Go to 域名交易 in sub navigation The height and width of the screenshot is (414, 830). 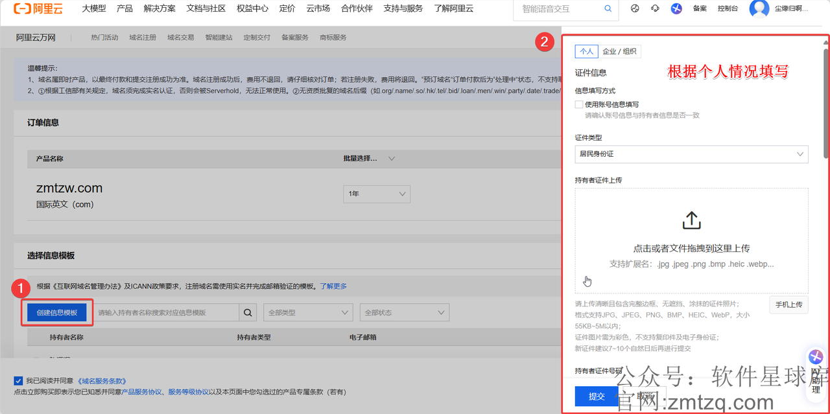click(x=180, y=38)
